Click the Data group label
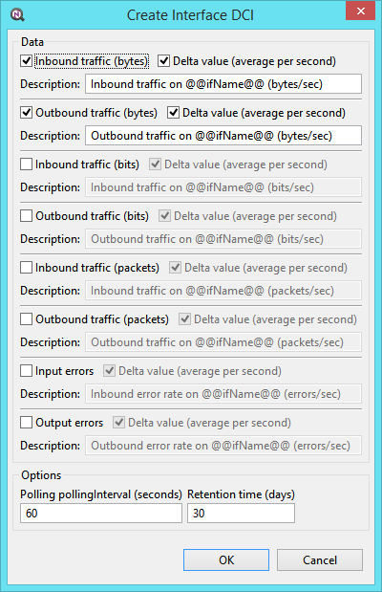This screenshot has height=592, width=382. (x=32, y=42)
